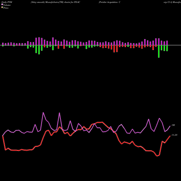Select the Volume legend label

(7, 5)
